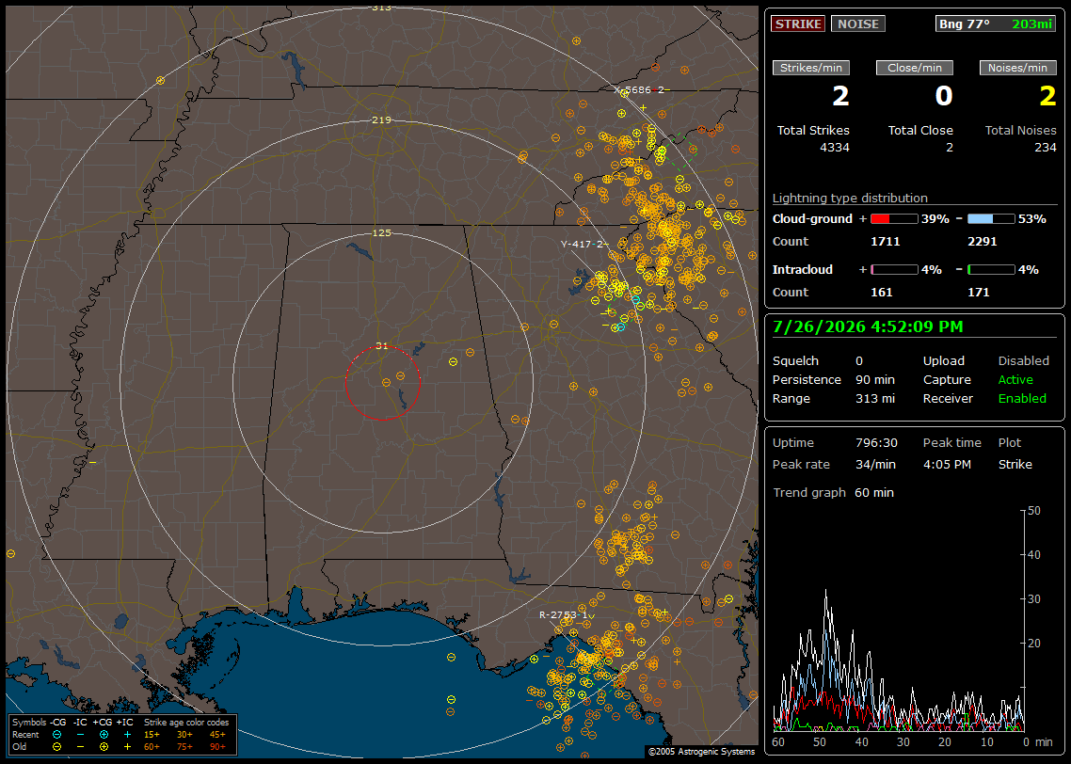Click the bearing and distance readout box
Viewport: 1071px width, 764px height.
pyautogui.click(x=995, y=24)
